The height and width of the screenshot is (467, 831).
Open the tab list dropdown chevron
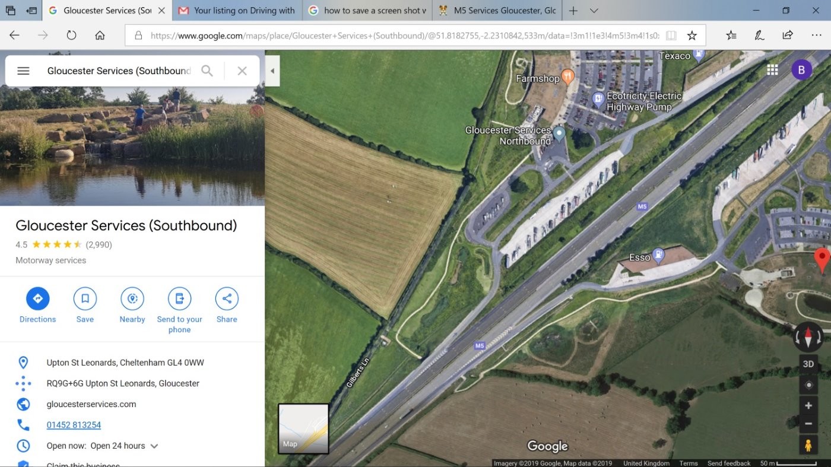click(x=594, y=10)
